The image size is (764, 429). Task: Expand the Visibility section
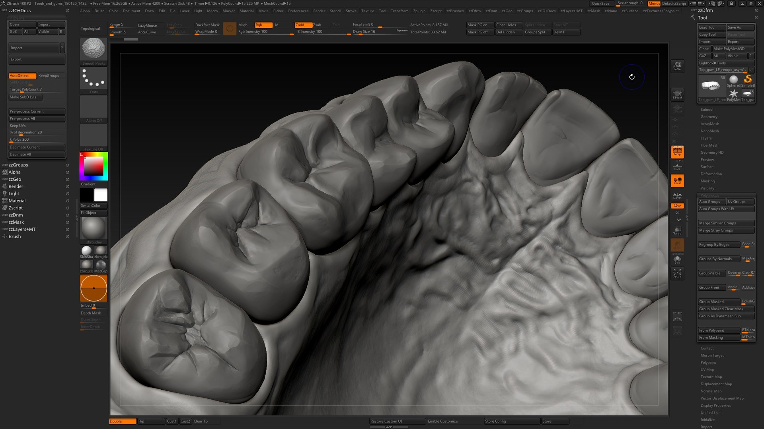coord(707,188)
